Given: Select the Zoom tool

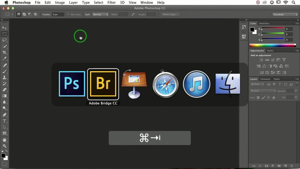Looking at the screenshot, I should tap(4, 146).
